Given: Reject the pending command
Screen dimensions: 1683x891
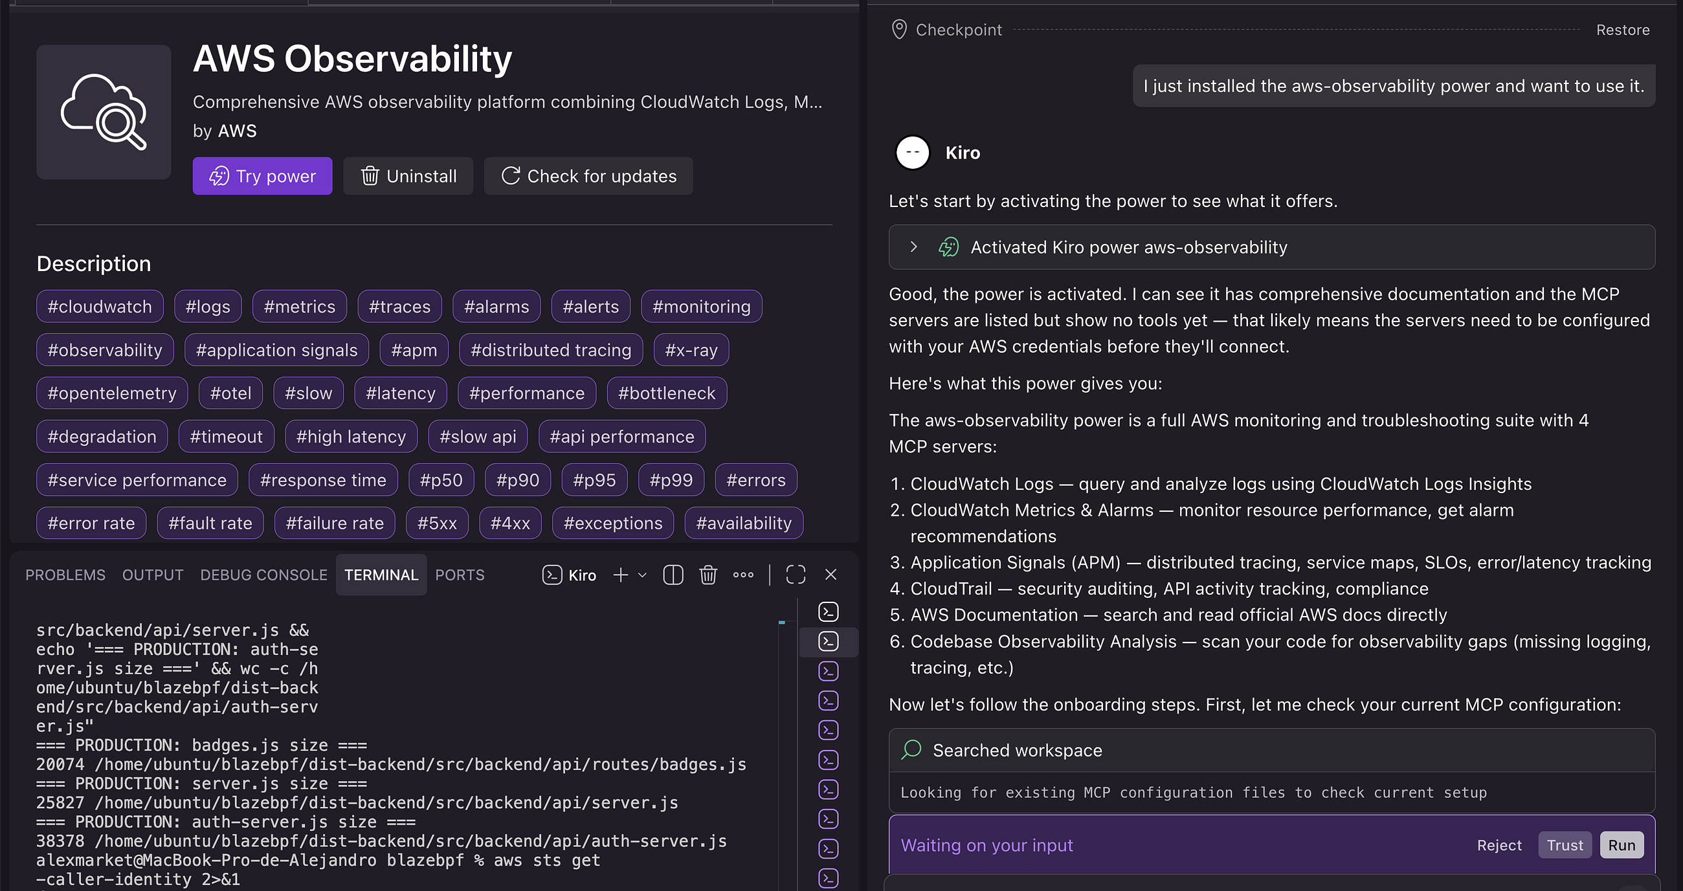Looking at the screenshot, I should tap(1499, 845).
